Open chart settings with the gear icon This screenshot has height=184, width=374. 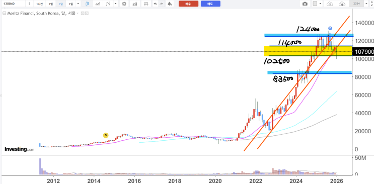click(x=124, y=4)
